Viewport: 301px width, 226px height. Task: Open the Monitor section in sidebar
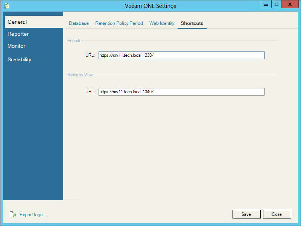(x=16, y=46)
